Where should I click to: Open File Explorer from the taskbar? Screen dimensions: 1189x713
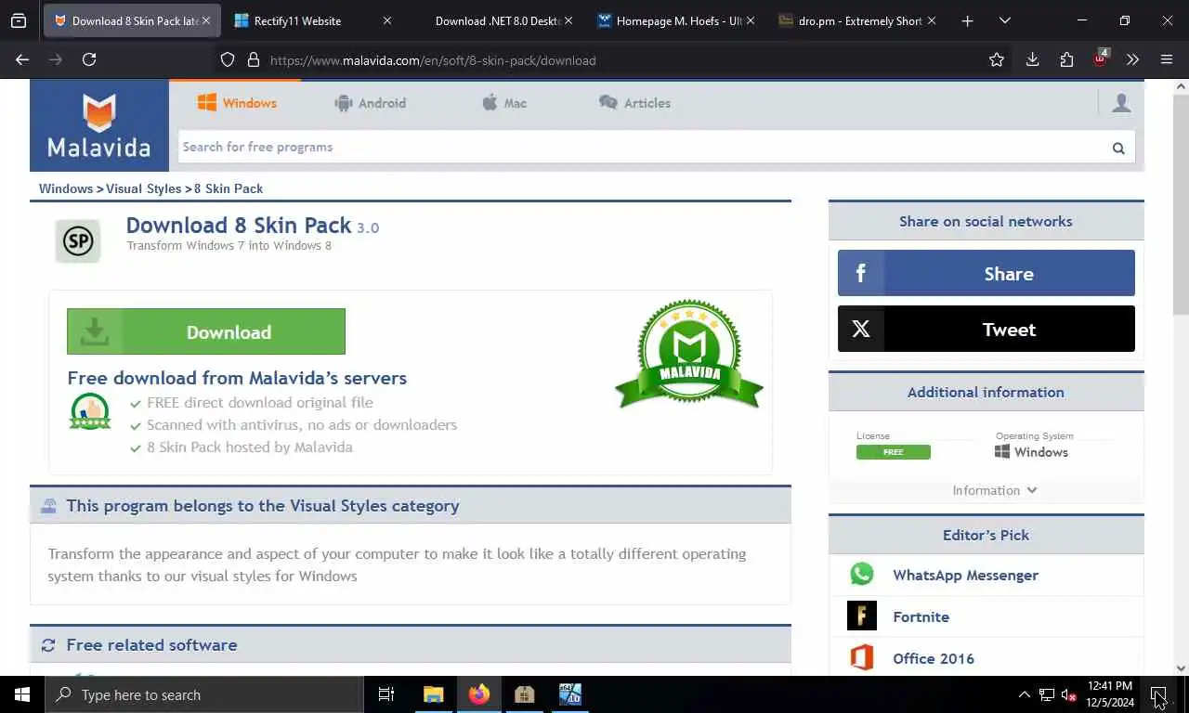433,694
